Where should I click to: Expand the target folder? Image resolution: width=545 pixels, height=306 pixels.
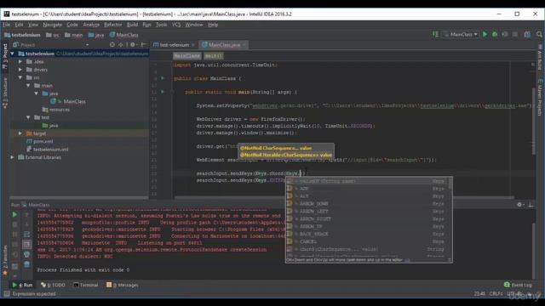20,133
